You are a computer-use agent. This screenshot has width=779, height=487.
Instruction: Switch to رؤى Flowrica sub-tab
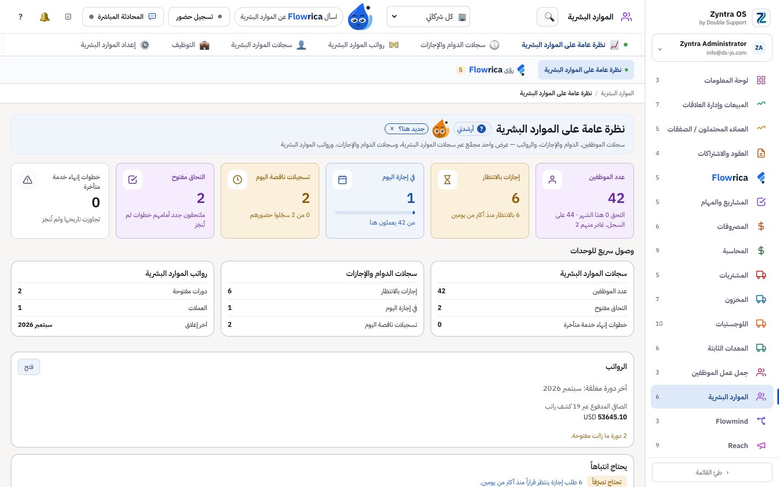click(491, 70)
